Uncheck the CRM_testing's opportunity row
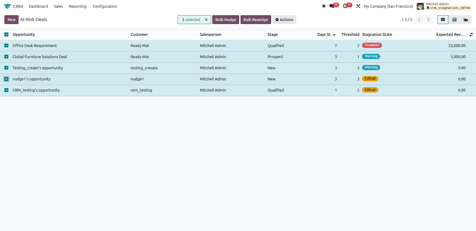 6,90
